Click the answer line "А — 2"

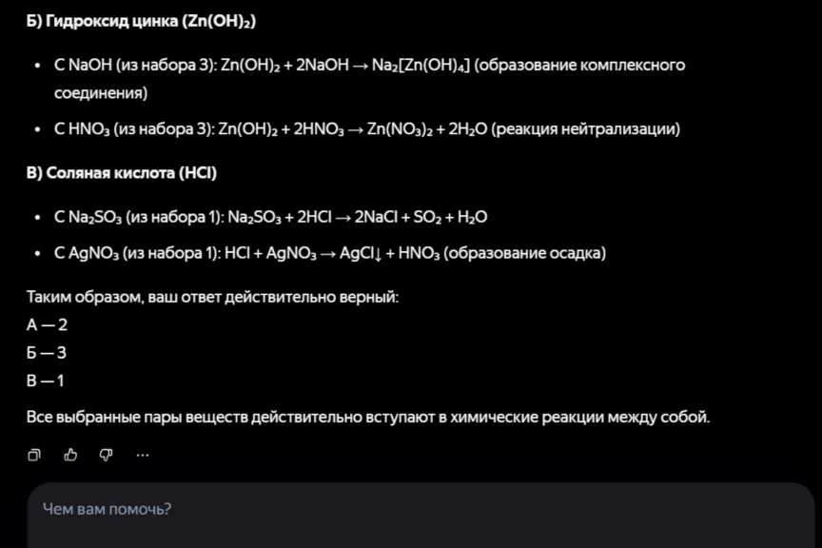pos(48,324)
